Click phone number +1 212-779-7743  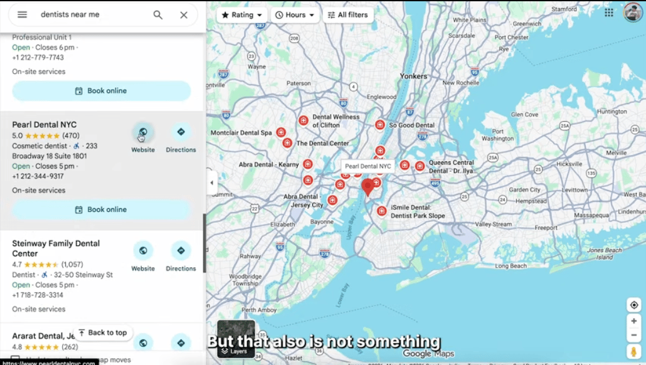pyautogui.click(x=38, y=57)
